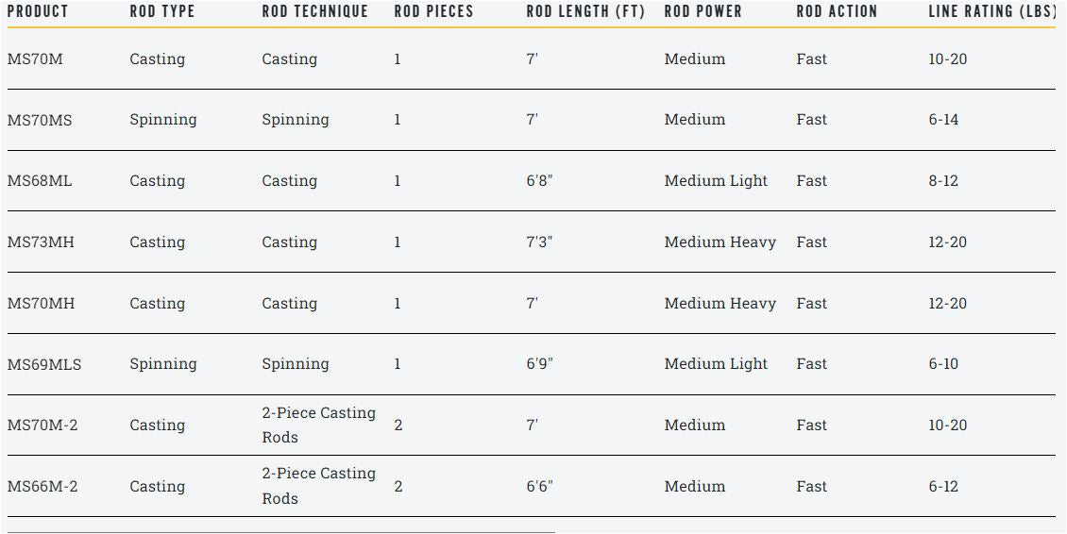Open the MS70MH product entry

(41, 304)
